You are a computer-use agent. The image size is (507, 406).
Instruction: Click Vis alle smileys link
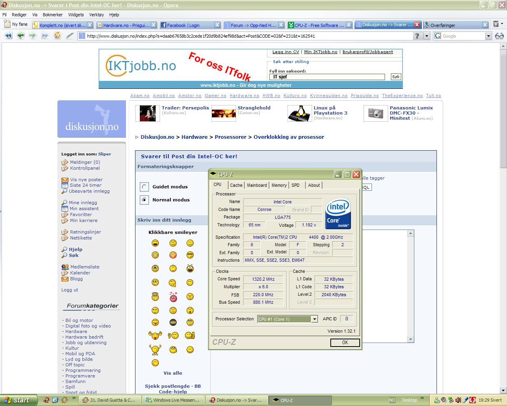point(173,373)
